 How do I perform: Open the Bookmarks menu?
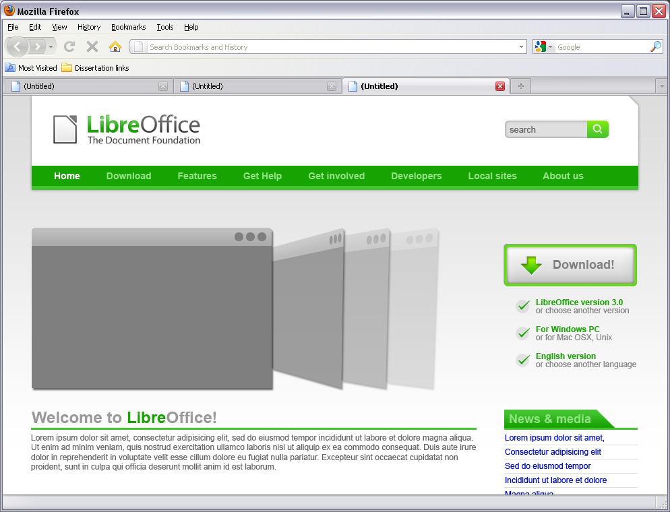tap(128, 27)
